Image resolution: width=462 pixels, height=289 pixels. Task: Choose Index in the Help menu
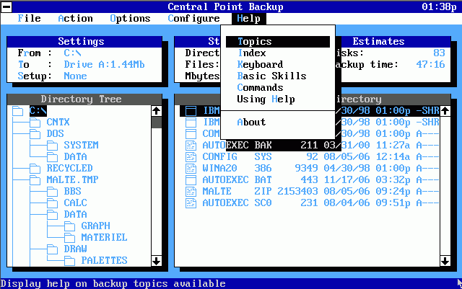252,53
